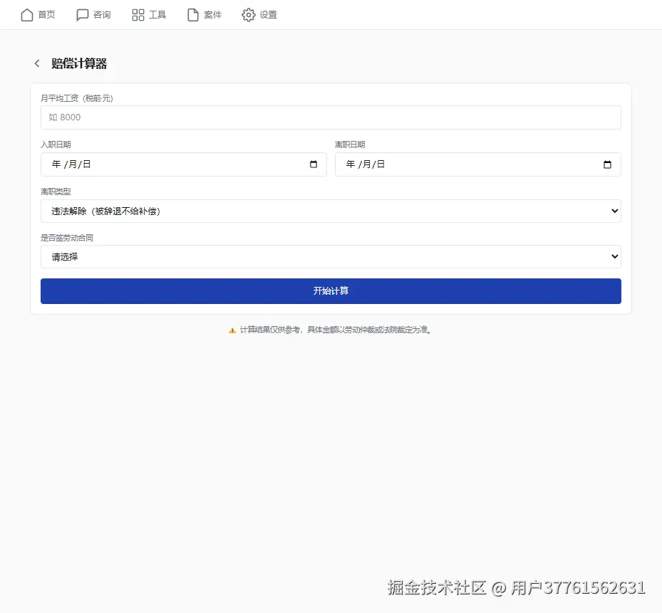Click the 开始计算 button

(x=331, y=290)
